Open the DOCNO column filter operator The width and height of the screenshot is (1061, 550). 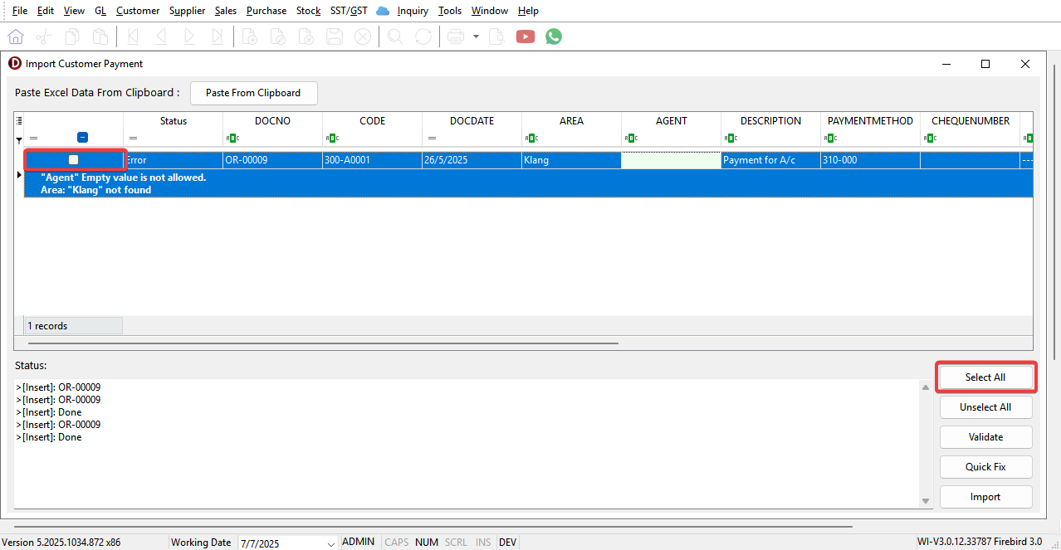232,138
